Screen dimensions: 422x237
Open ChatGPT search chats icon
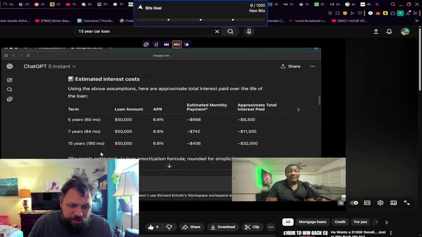tap(10, 90)
